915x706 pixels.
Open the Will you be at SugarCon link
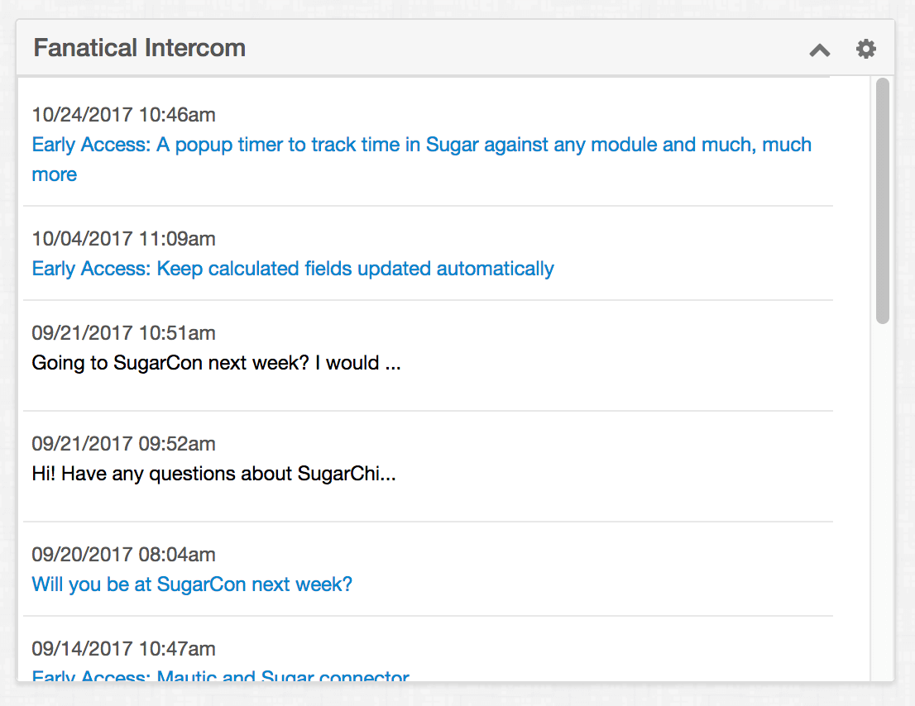pyautogui.click(x=192, y=584)
